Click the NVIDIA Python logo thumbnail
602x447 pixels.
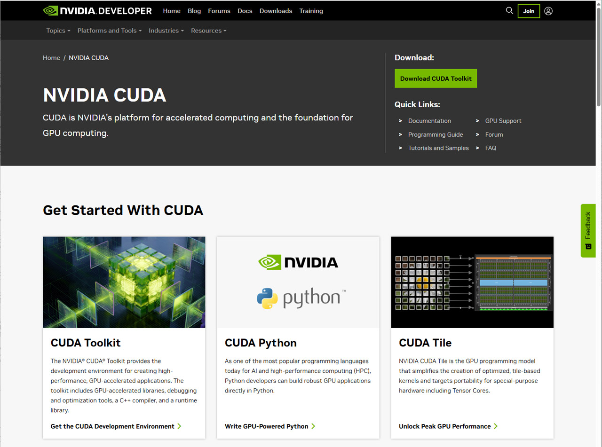tap(298, 282)
